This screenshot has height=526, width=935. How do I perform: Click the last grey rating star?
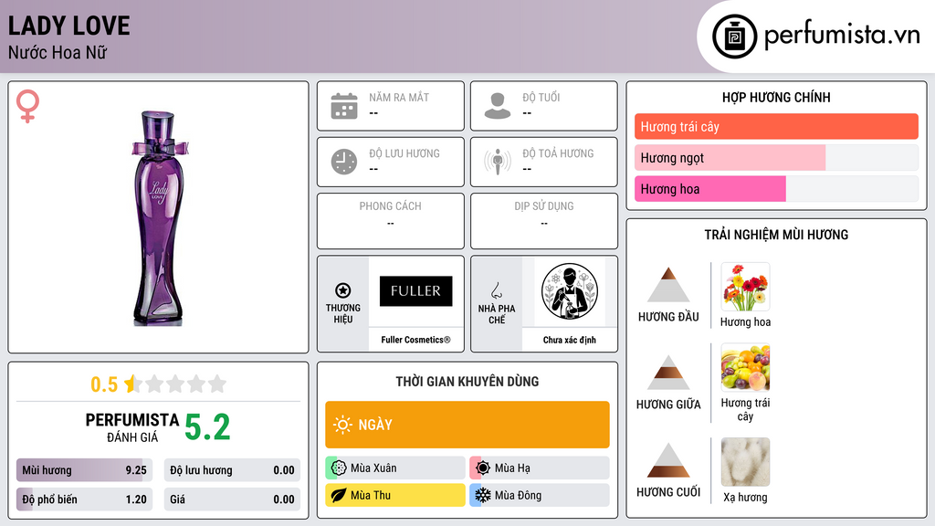(217, 384)
